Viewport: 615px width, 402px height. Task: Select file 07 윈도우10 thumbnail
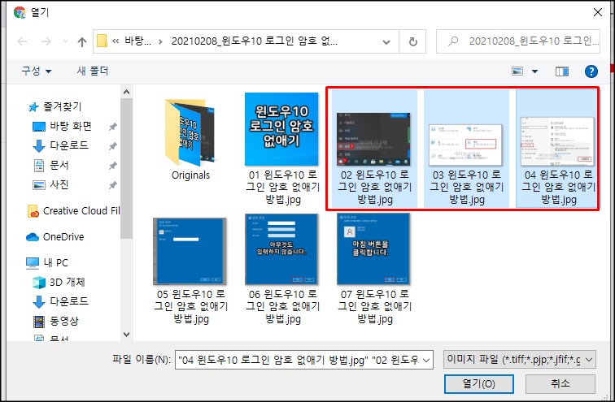[373, 249]
